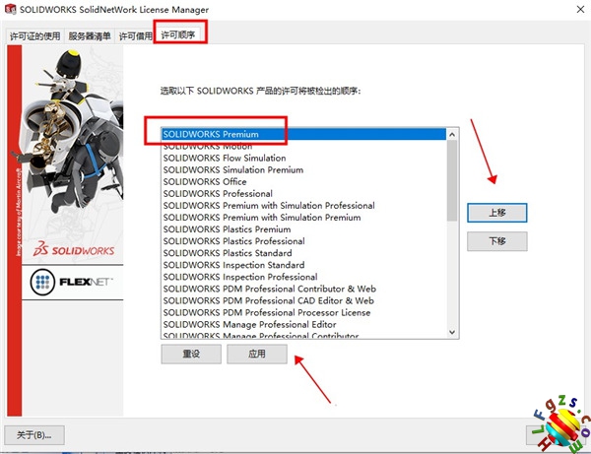Screen dimensions: 591x454
Task: Select PDM Professional CAD Editor & Web
Action: click(x=304, y=300)
